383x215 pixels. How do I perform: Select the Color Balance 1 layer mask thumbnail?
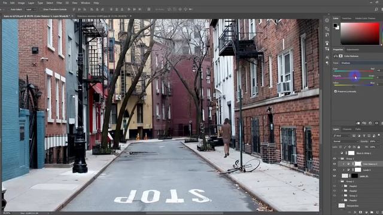coord(358,164)
